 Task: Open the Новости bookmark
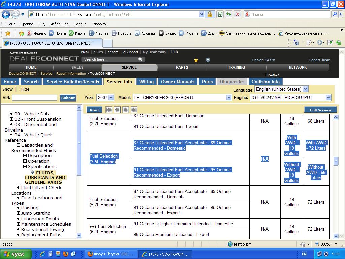coord(122,33)
